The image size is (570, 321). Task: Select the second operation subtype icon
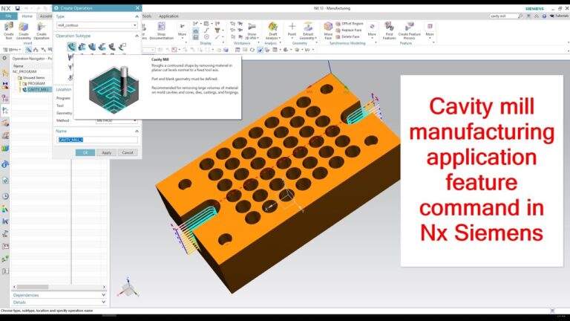click(x=82, y=47)
